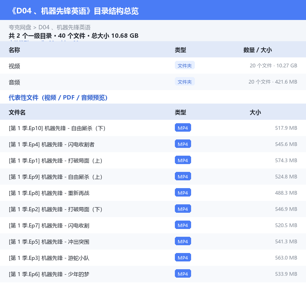The image size is (306, 292).
Task: Click the 大小 column header
Action: click(255, 112)
